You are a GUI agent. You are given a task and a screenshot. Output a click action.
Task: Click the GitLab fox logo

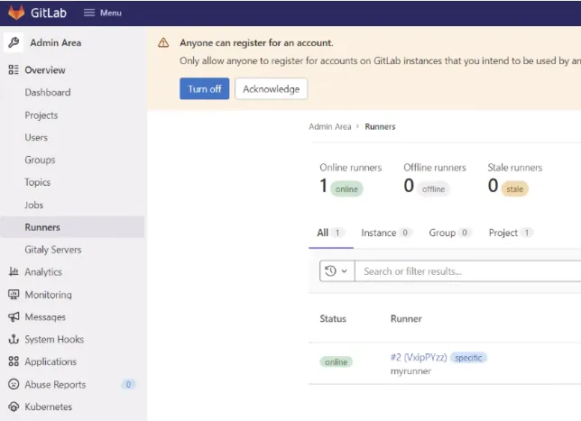tap(16, 13)
